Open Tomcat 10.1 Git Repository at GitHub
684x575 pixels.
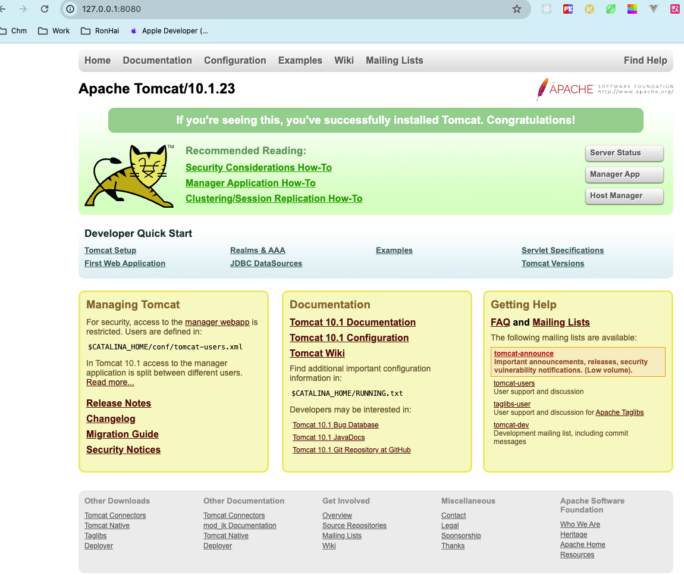352,450
